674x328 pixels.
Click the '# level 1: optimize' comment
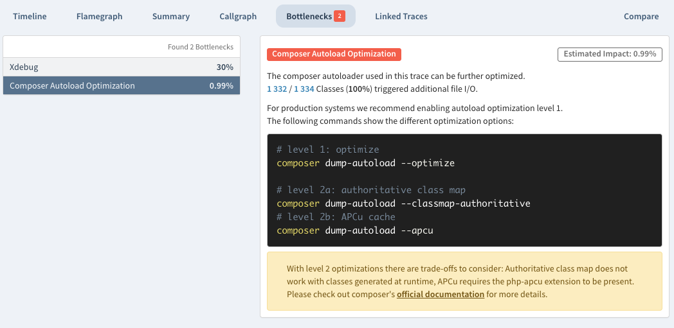pos(328,150)
